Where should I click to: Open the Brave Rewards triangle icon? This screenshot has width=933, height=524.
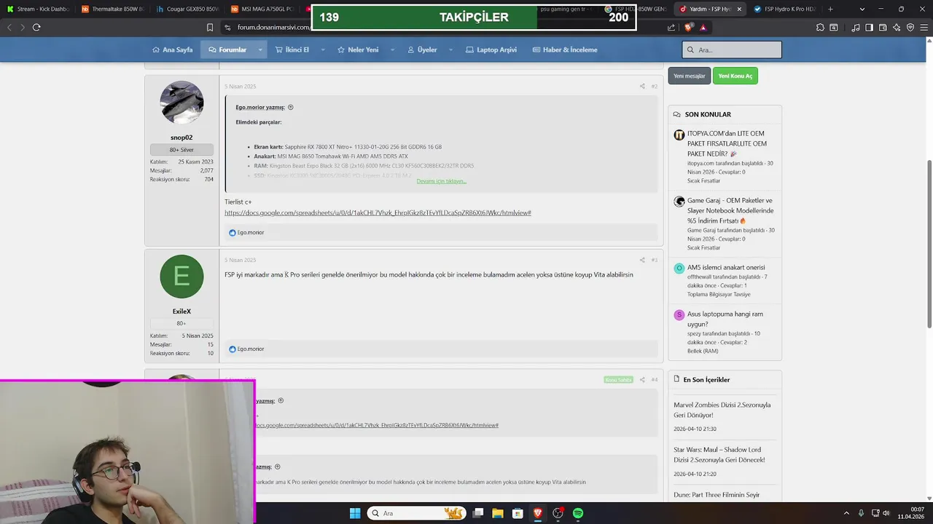(x=703, y=27)
